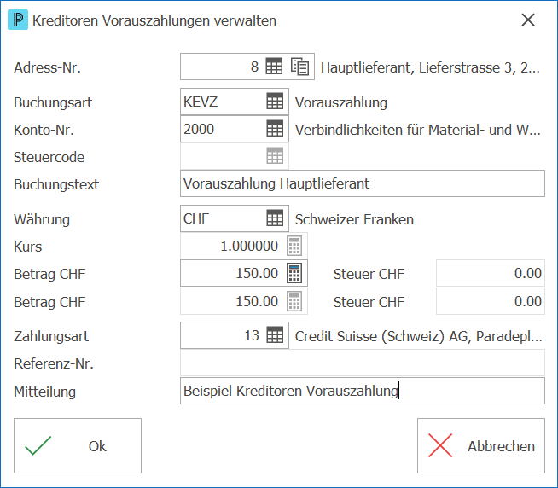This screenshot has height=488, width=558.
Task: Click the calculator icon of the disabled Betrag CHF field
Action: [x=294, y=301]
